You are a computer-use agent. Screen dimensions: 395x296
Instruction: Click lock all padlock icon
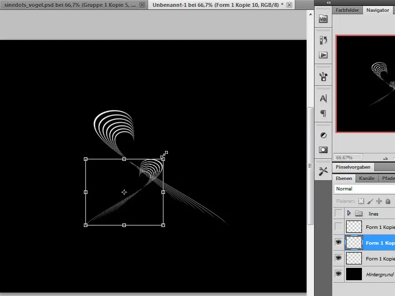[388, 201]
